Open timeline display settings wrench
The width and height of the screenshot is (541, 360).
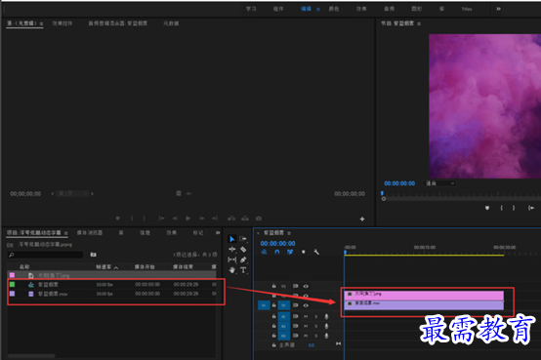click(x=316, y=252)
